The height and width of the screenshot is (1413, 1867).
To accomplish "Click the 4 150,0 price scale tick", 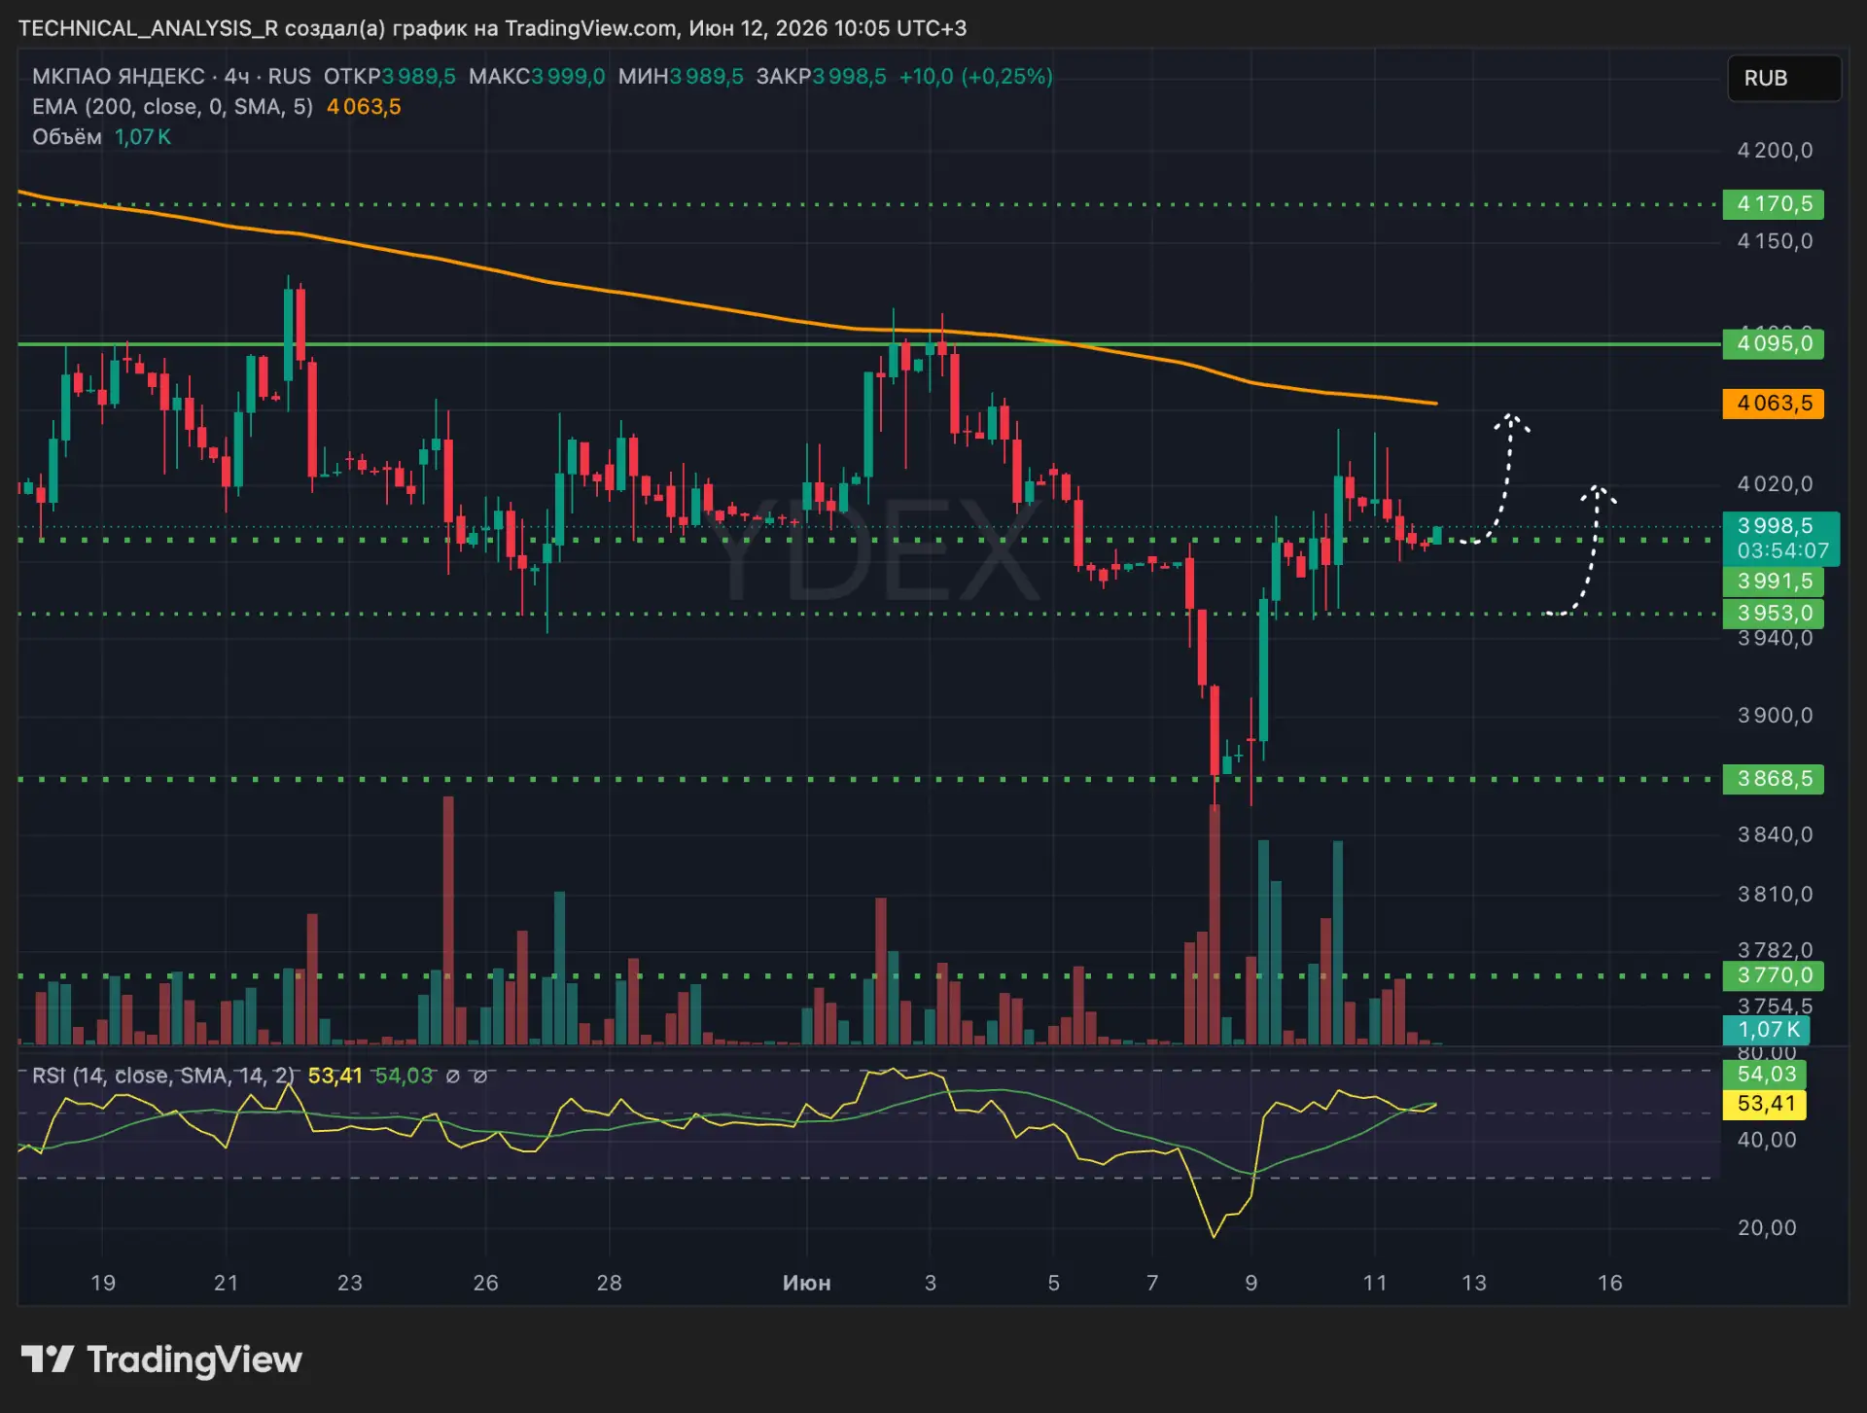I will [x=1775, y=241].
